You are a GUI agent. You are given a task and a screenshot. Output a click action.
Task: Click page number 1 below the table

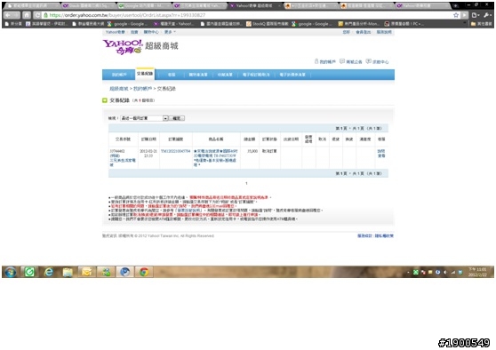coord(246,183)
